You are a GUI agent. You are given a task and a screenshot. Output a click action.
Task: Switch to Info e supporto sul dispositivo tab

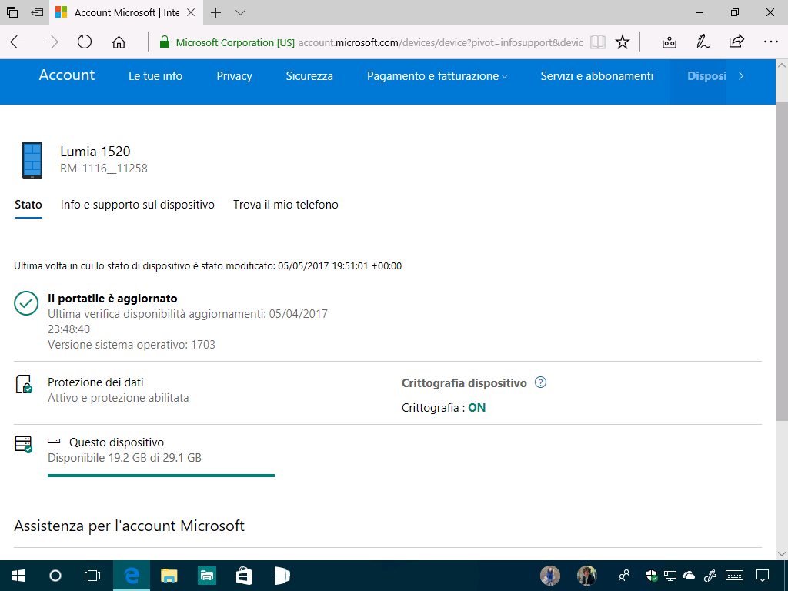[x=138, y=205]
